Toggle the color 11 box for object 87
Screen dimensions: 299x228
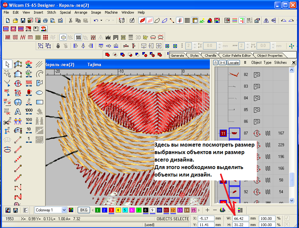tap(223, 133)
